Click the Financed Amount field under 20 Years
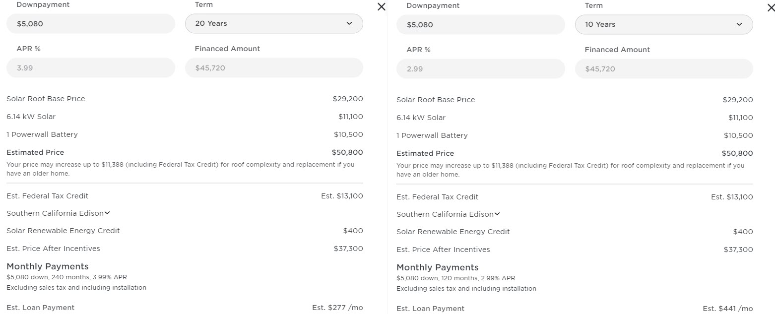 tap(274, 68)
